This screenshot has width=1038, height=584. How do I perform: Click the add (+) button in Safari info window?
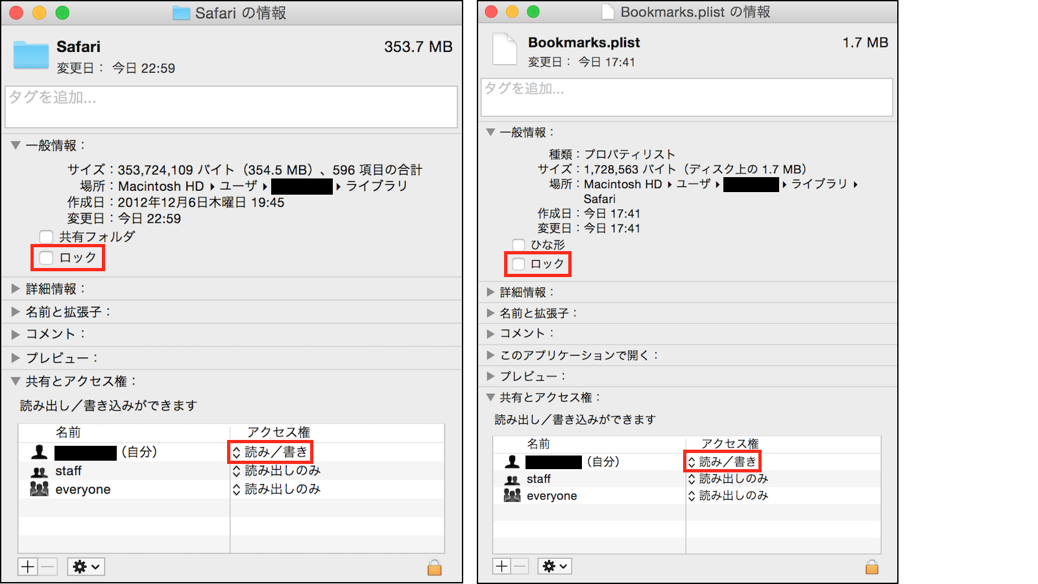pyautogui.click(x=28, y=566)
